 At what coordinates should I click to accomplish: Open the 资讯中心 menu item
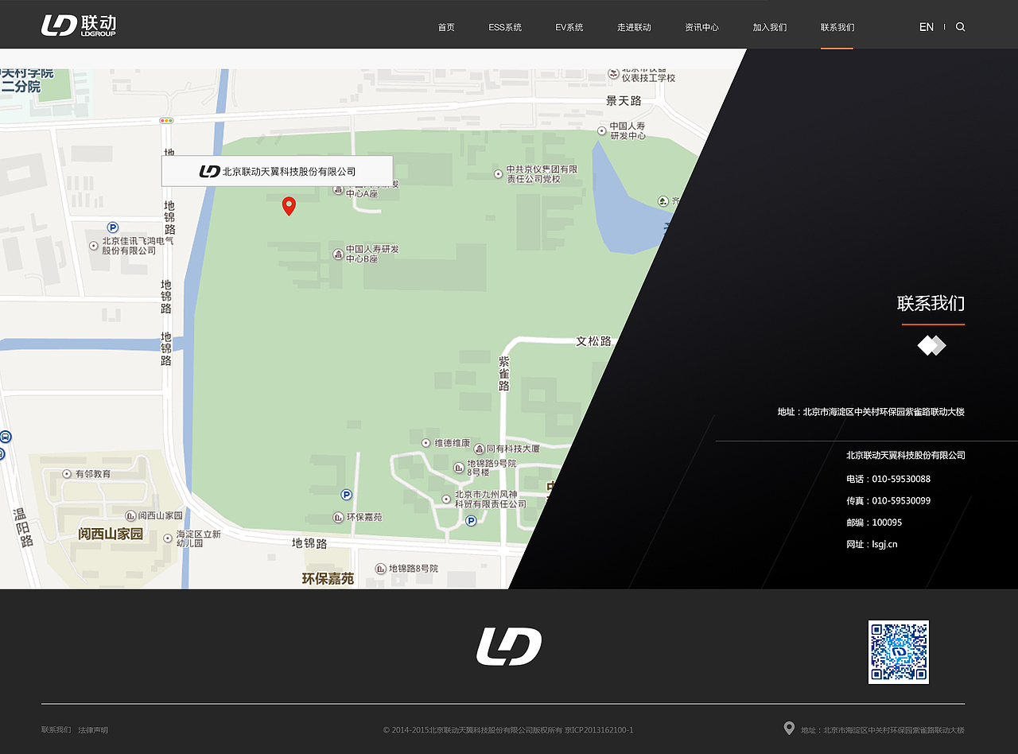click(701, 27)
